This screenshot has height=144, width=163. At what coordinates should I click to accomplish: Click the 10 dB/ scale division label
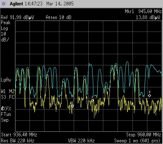tap(5, 37)
